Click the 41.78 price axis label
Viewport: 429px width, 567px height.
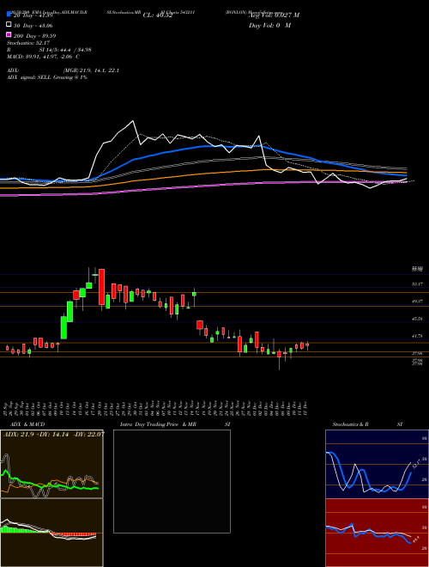click(417, 336)
